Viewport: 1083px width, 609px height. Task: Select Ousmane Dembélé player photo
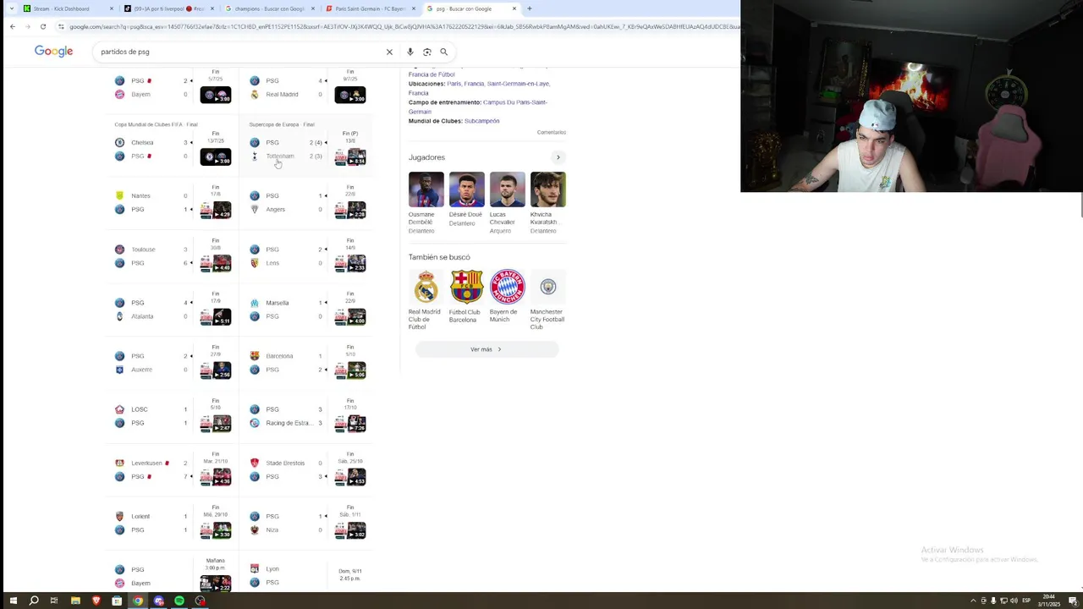[426, 189]
